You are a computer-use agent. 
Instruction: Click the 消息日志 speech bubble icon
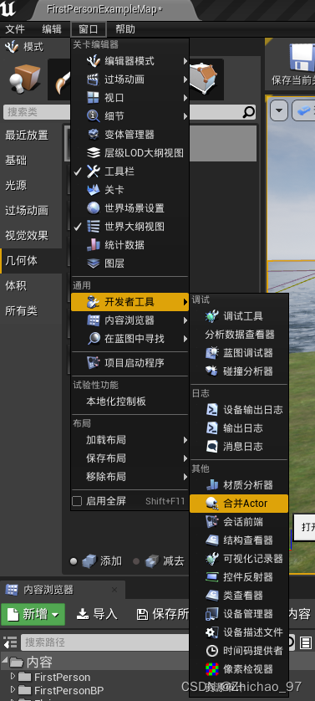[211, 446]
